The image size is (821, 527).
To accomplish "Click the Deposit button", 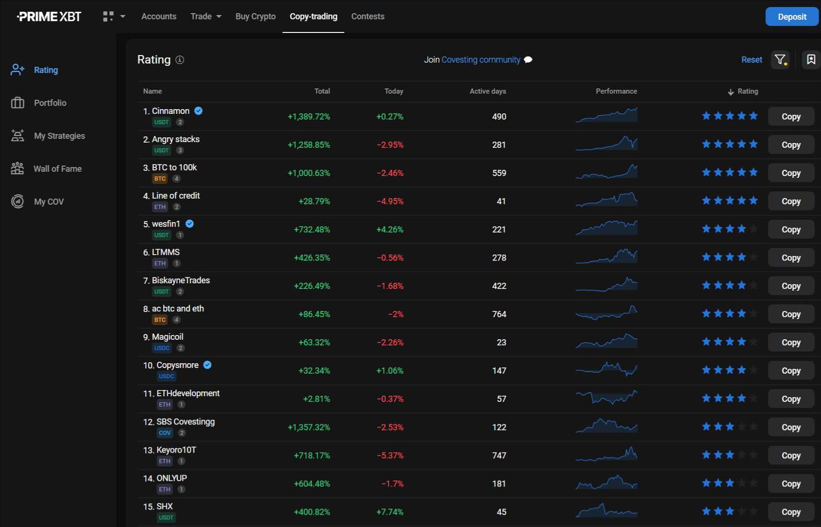I will pos(792,16).
